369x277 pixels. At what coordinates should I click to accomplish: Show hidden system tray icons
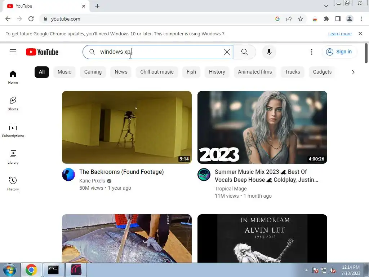(306, 270)
